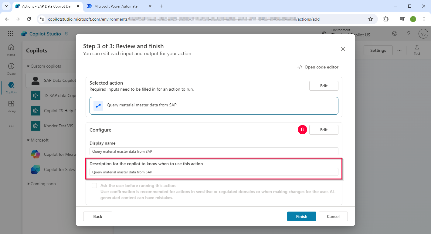Select Query material master data action card
This screenshot has height=234, width=431.
point(214,106)
